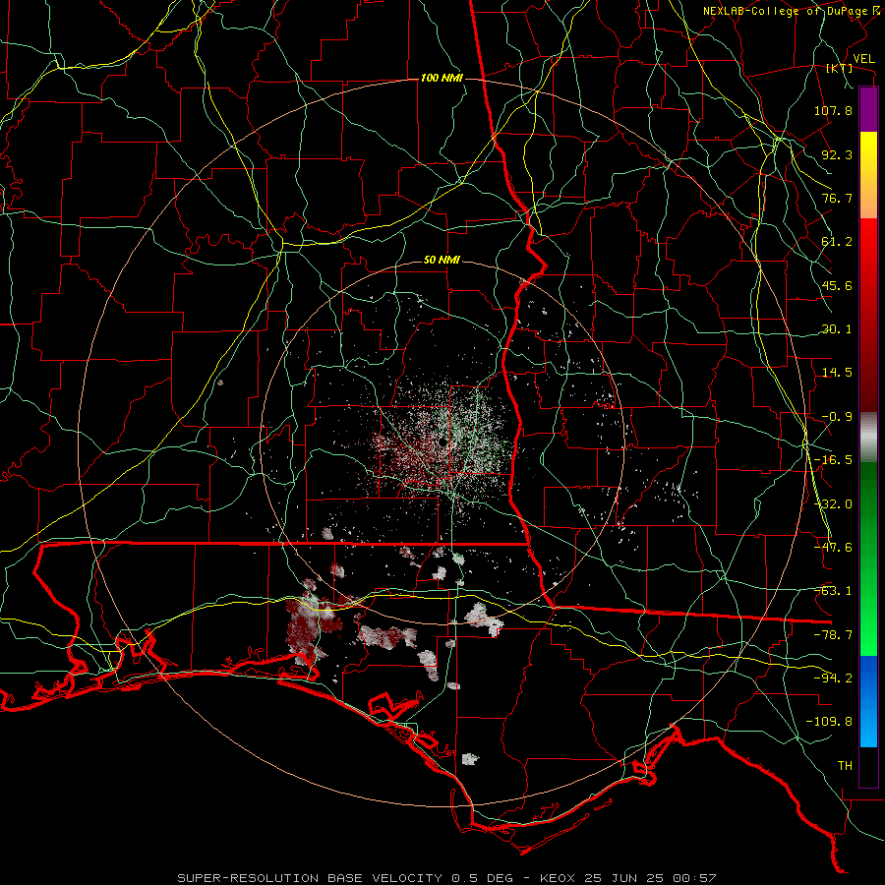Click the -63.1 velocity scale value
885x885 pixels.
click(833, 591)
